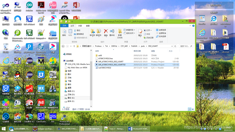
Task: Select the Recycle Bin (回收站) desktop icon
Action: click(x=6, y=48)
